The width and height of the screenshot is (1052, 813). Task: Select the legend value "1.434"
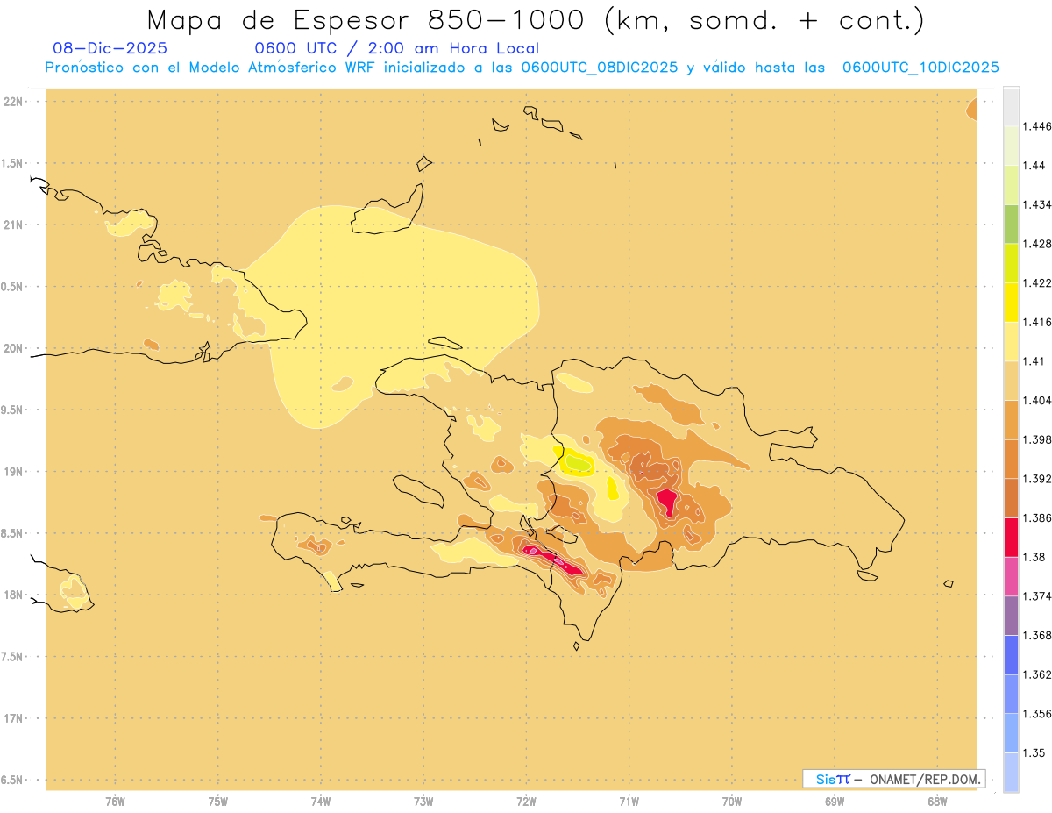[x=1038, y=205]
